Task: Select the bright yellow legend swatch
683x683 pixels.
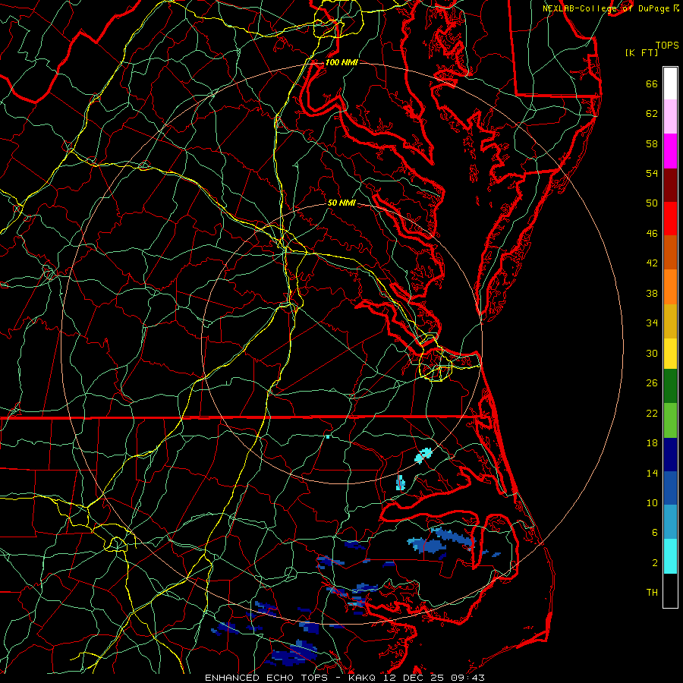Action: click(x=670, y=354)
